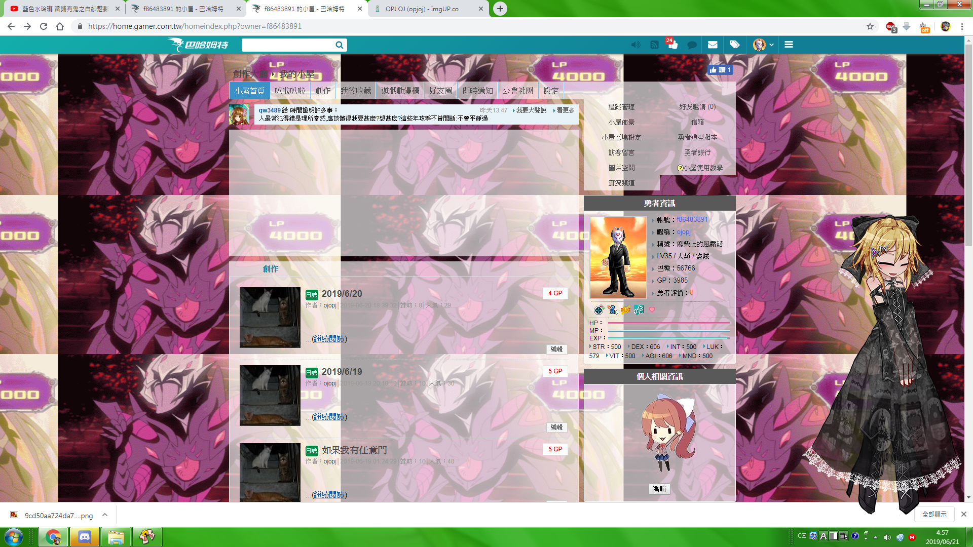The width and height of the screenshot is (973, 547).
Task: Switch to the 設定 tab
Action: tap(551, 91)
